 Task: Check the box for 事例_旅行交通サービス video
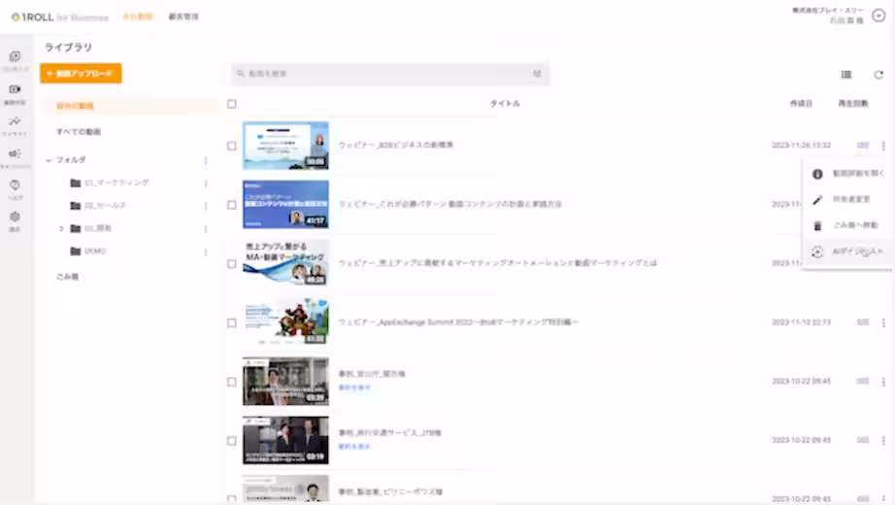pyautogui.click(x=232, y=441)
